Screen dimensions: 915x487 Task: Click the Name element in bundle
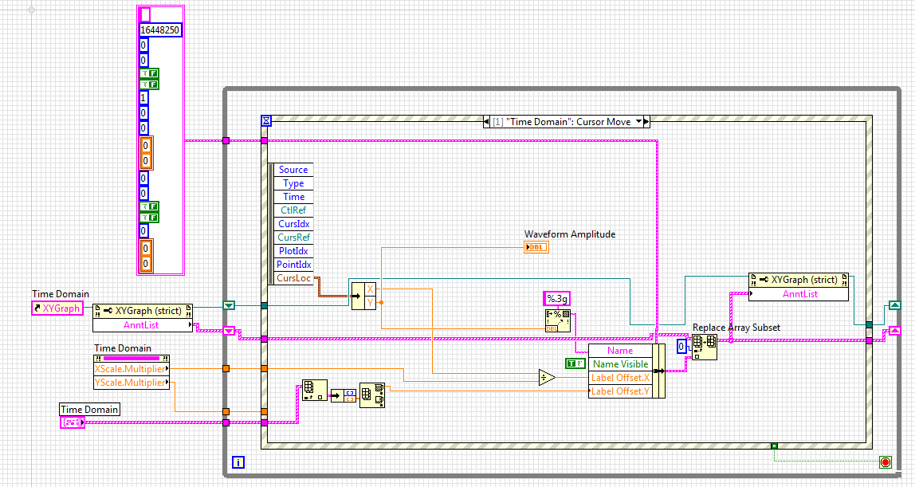[620, 351]
